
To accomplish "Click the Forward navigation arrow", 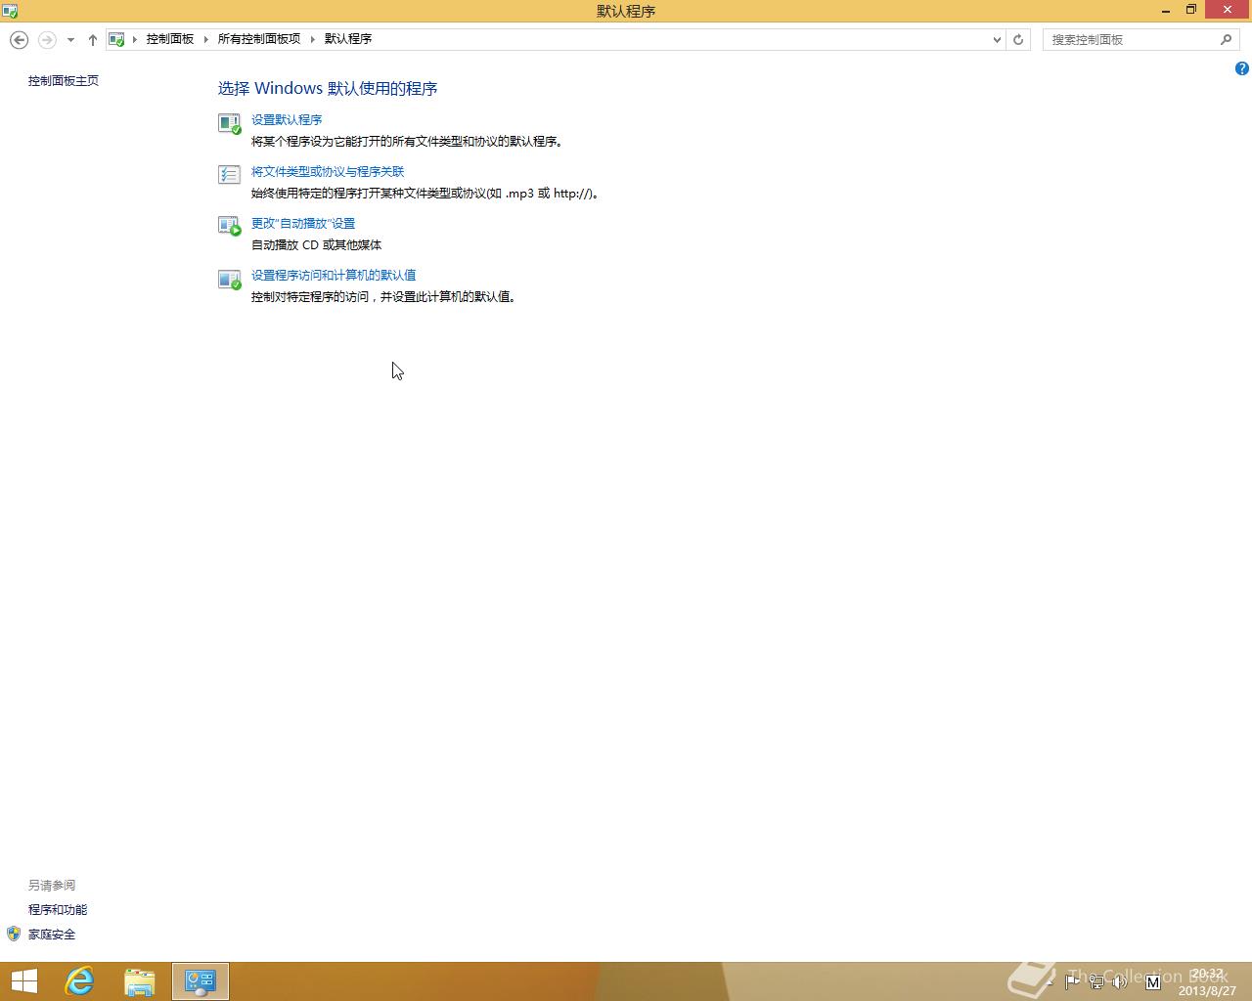I will (46, 39).
